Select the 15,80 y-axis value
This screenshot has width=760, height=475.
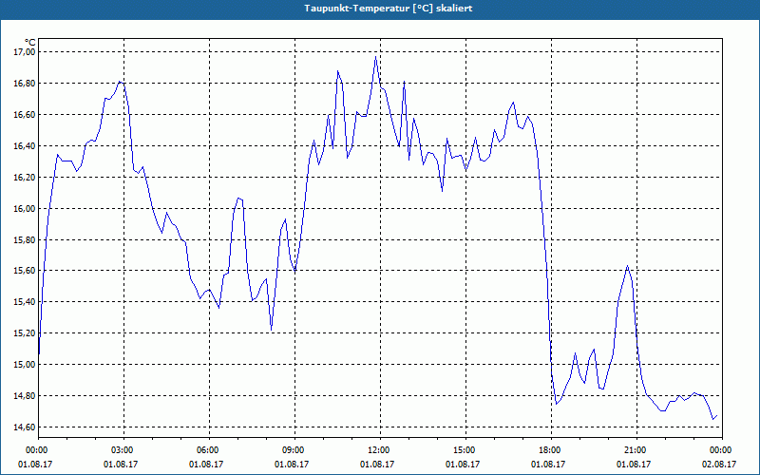(25, 240)
